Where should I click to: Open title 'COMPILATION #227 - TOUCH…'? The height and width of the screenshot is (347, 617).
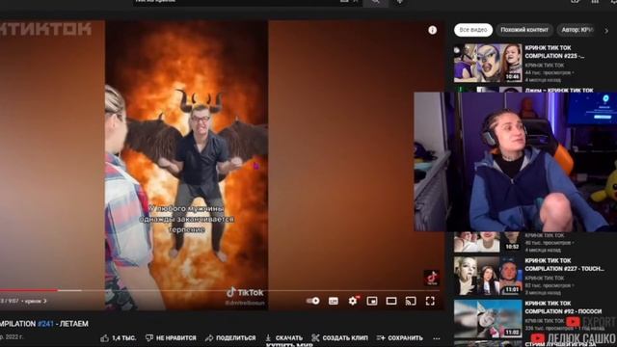coord(564,265)
